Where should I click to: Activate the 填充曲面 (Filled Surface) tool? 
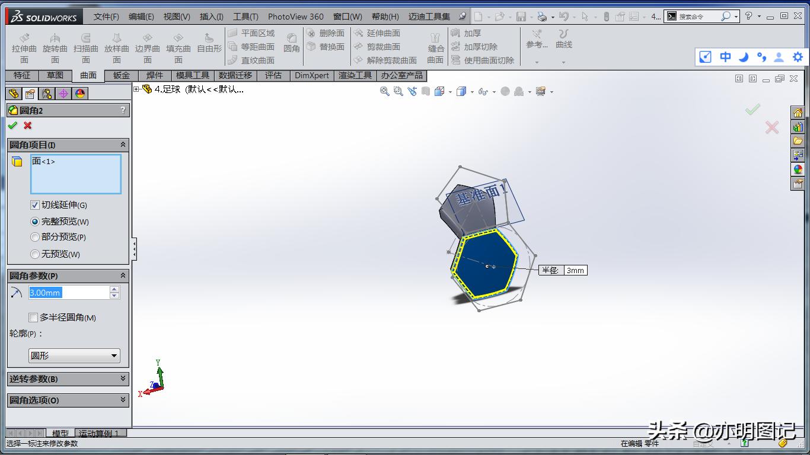tap(178, 44)
